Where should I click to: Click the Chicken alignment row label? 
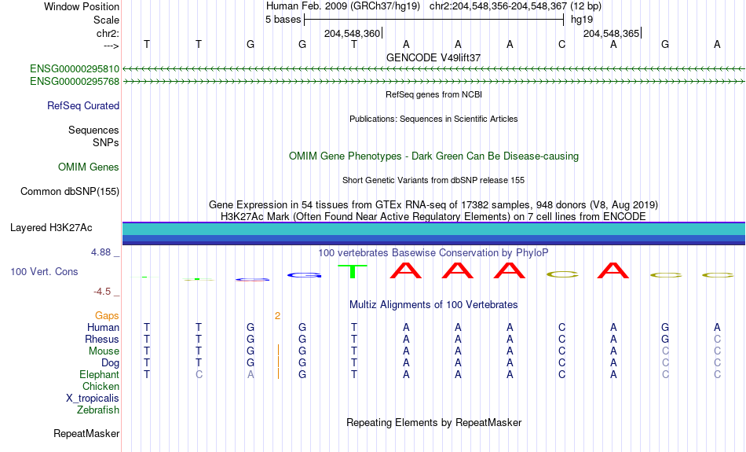point(101,386)
